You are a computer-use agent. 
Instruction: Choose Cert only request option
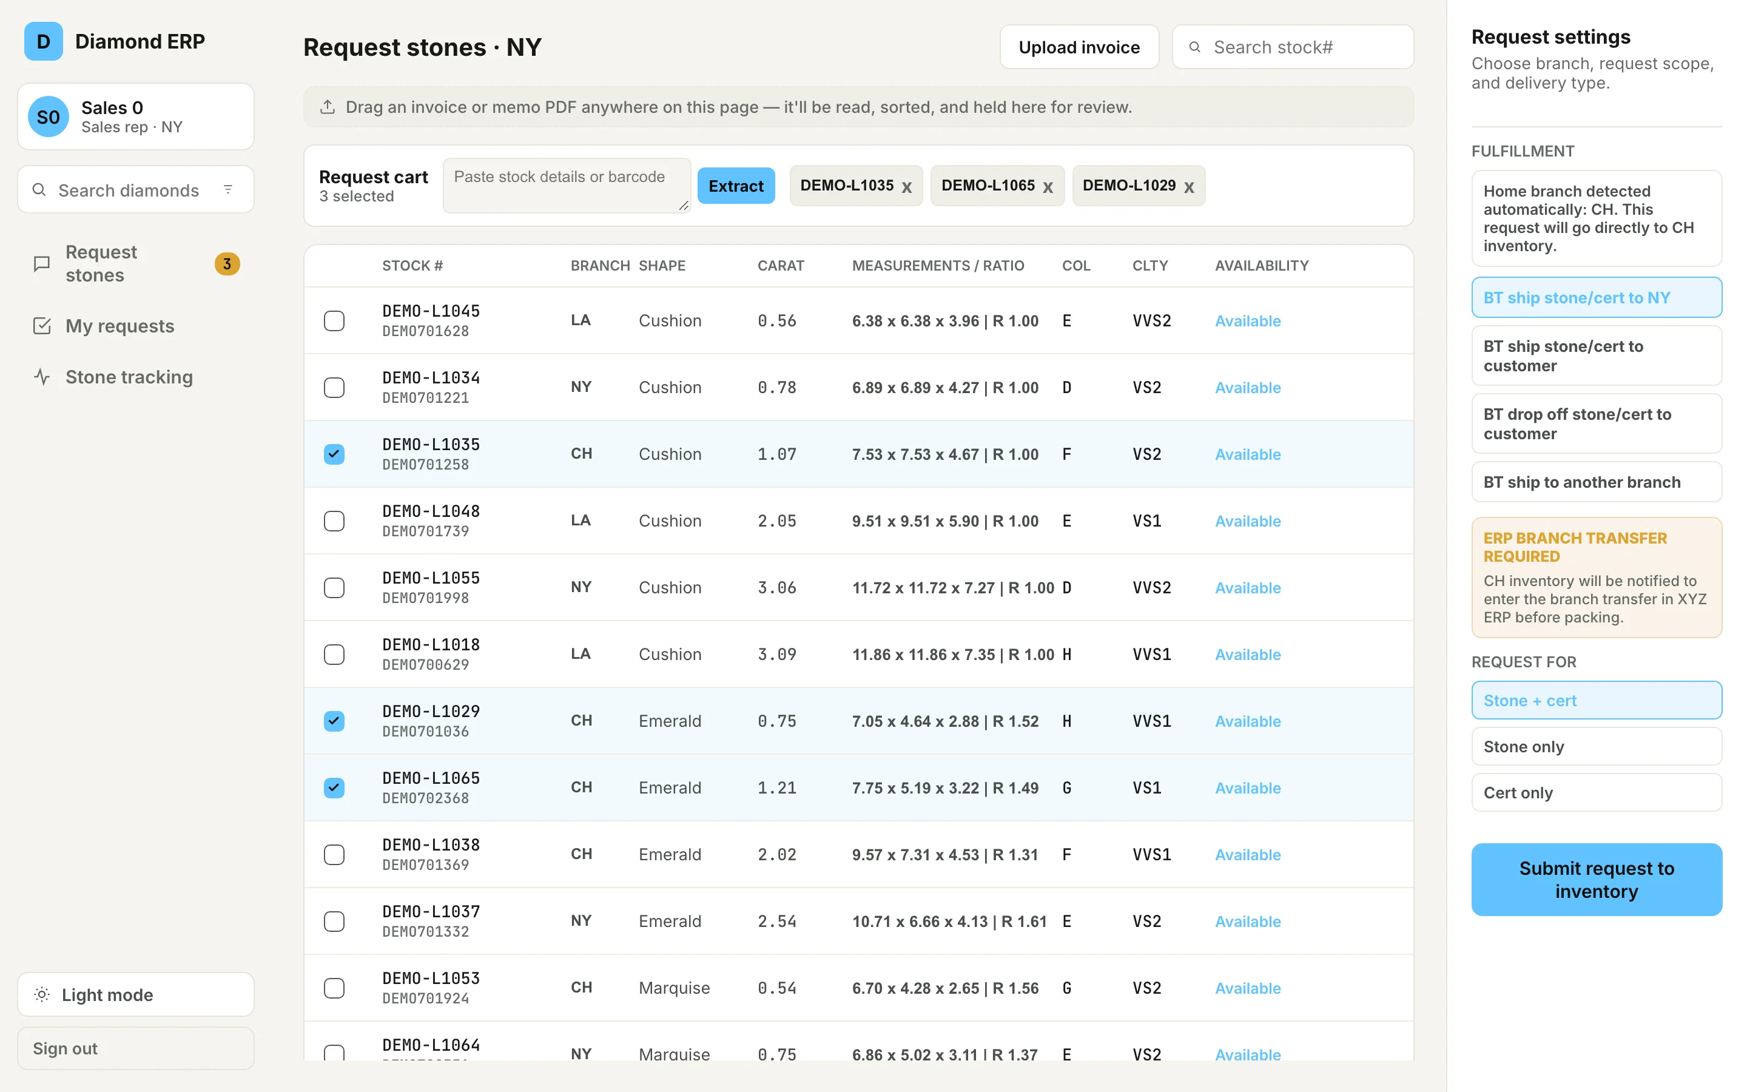tap(1596, 792)
